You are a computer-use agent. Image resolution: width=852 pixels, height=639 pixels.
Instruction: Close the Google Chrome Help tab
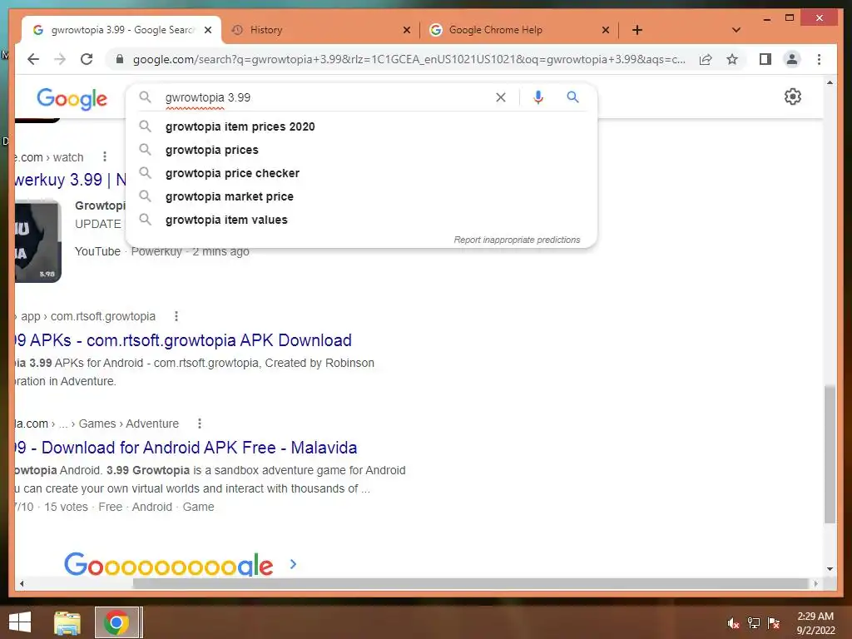point(606,30)
